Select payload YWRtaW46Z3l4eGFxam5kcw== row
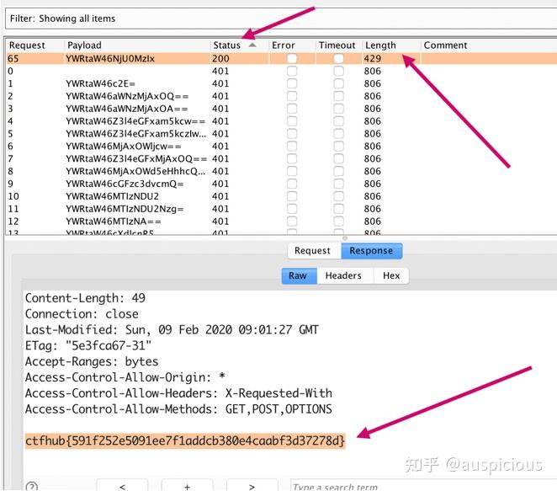This screenshot has height=491, width=557. pos(135,121)
